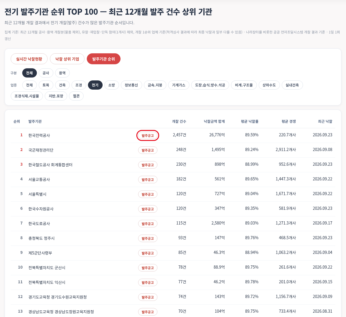Image resolution: width=346 pixels, height=317 pixels.
Task: Click the 개찰 건수 column header
Action: click(x=179, y=121)
